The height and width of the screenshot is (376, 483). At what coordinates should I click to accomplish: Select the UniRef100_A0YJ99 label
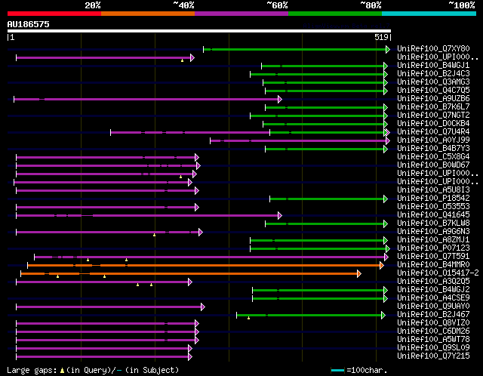click(433, 140)
